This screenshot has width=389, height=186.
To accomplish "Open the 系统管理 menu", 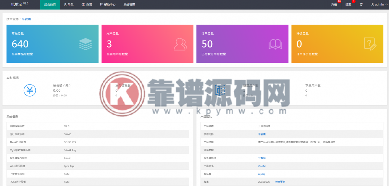I will point(129,5).
